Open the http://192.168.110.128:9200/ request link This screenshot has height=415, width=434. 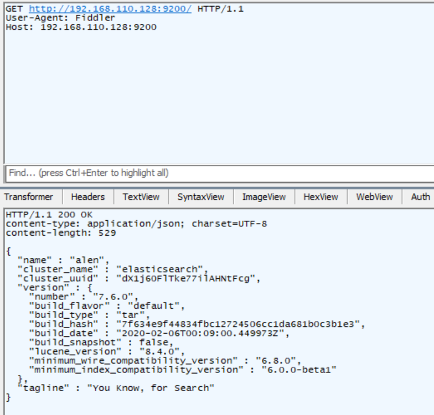pos(110,9)
